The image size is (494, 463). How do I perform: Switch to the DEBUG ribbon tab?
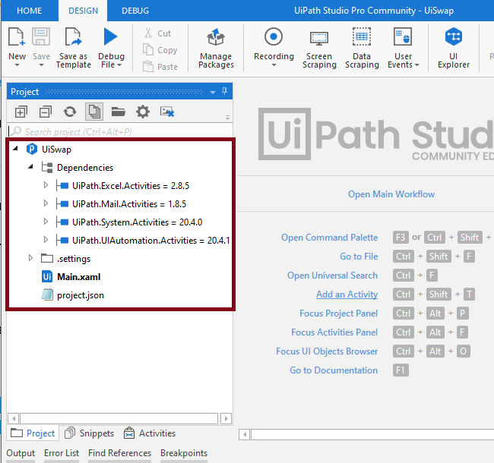pos(135,11)
